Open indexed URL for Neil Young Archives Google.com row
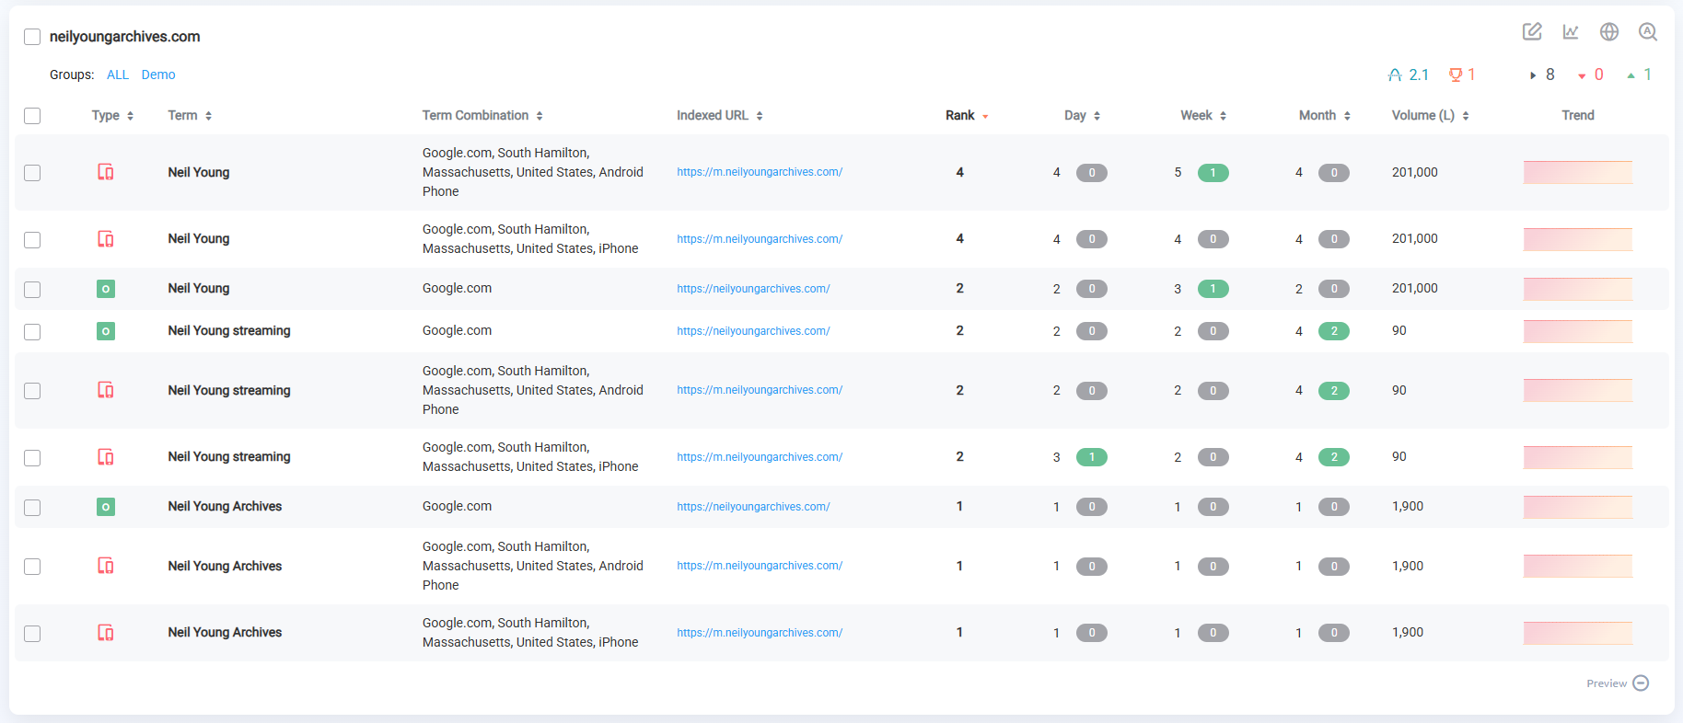1683x723 pixels. click(x=753, y=507)
